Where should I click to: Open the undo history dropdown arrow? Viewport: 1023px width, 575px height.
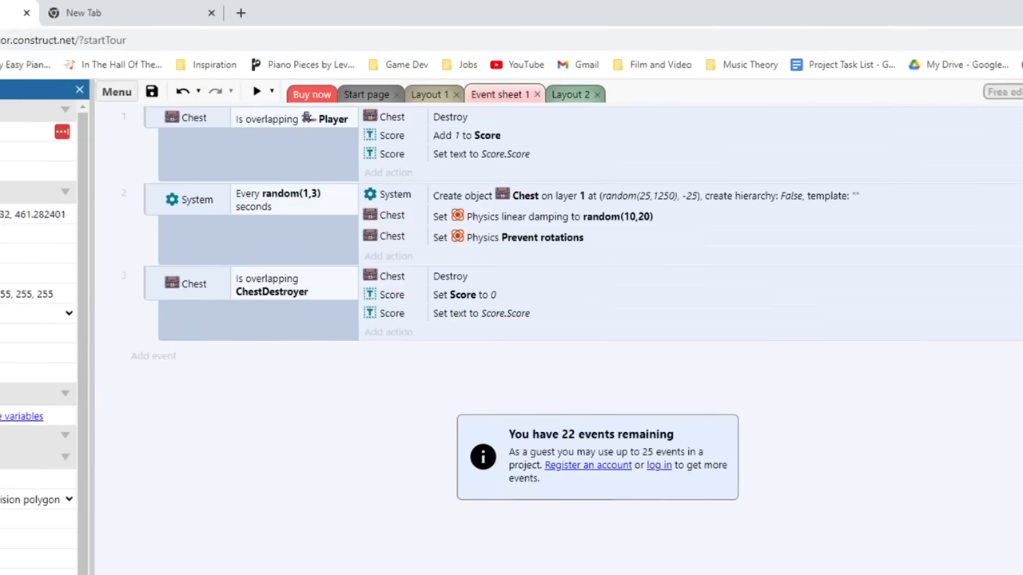[197, 91]
